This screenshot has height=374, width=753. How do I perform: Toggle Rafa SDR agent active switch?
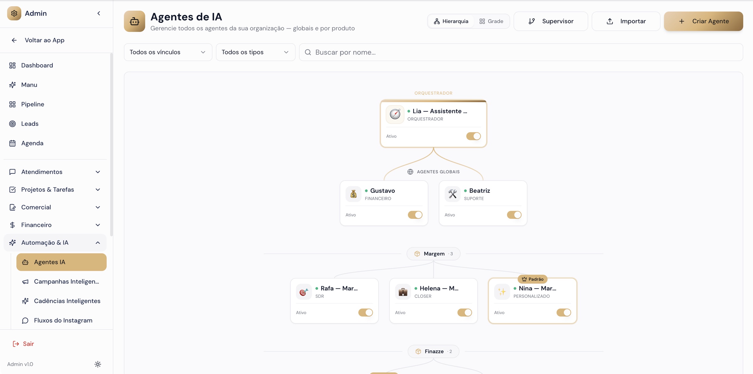[366, 313]
